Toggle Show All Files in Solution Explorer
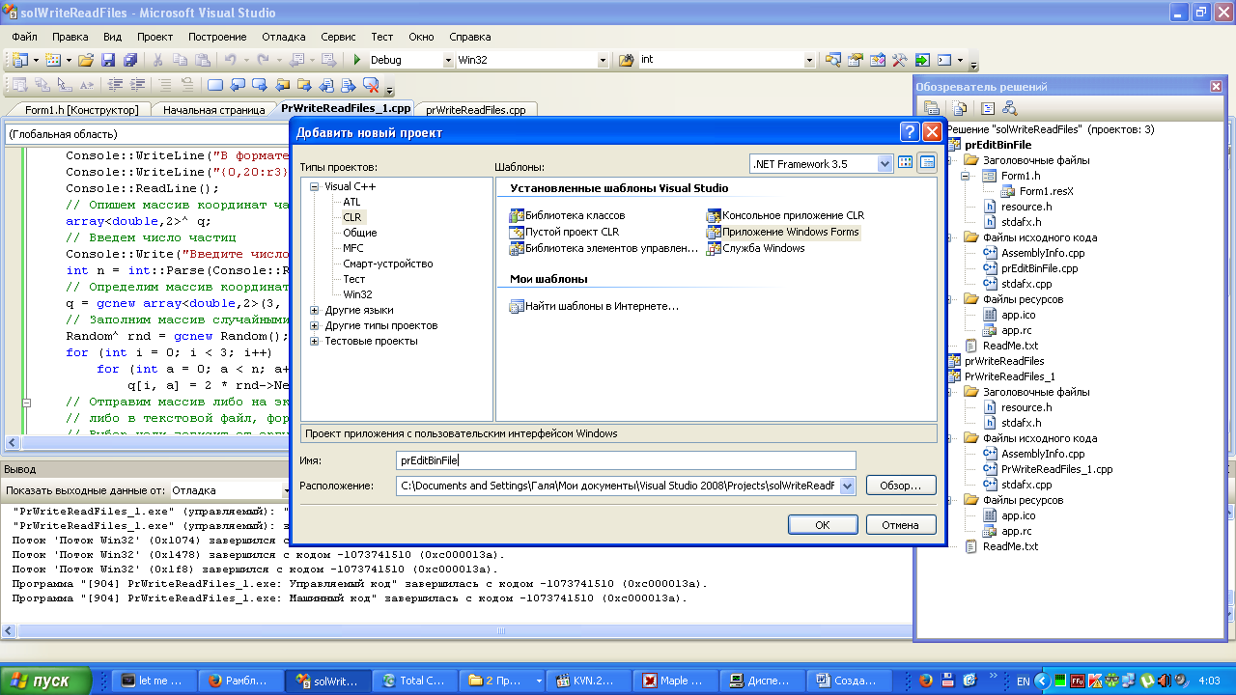This screenshot has height=695, width=1236. [x=960, y=108]
